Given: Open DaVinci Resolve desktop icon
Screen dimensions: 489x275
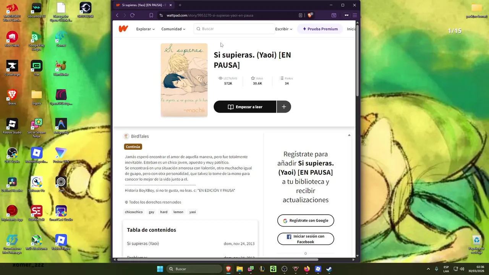Looking at the screenshot, I should coord(12,184).
